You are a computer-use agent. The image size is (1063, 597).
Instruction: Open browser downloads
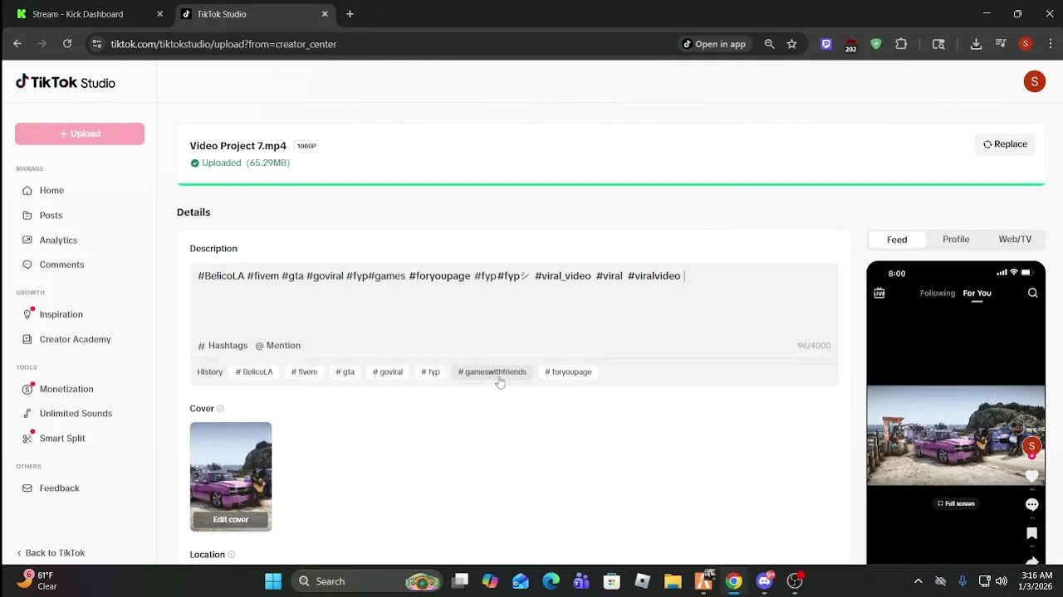(x=976, y=44)
